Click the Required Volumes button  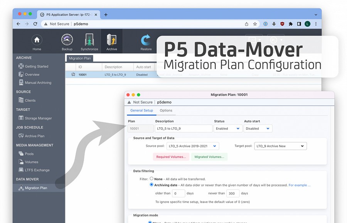tap(171, 157)
